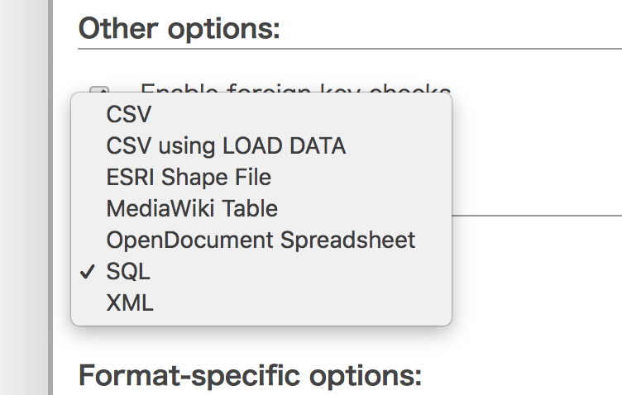622x395 pixels.
Task: Choose OpenDocument Spreadsheet format
Action: tap(261, 240)
